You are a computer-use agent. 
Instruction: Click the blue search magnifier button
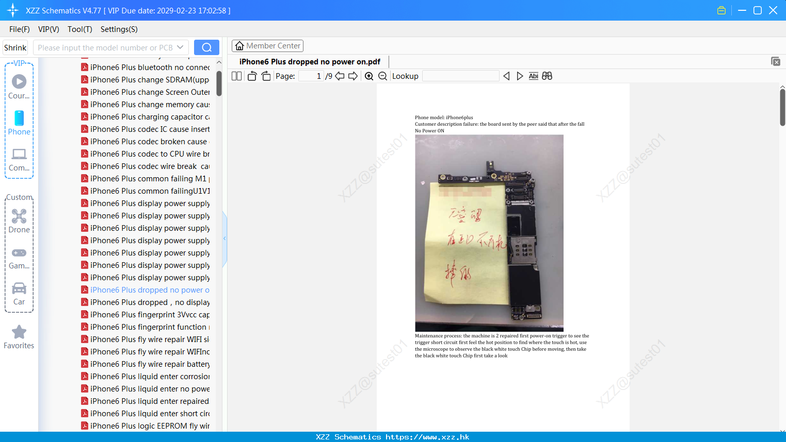206,47
